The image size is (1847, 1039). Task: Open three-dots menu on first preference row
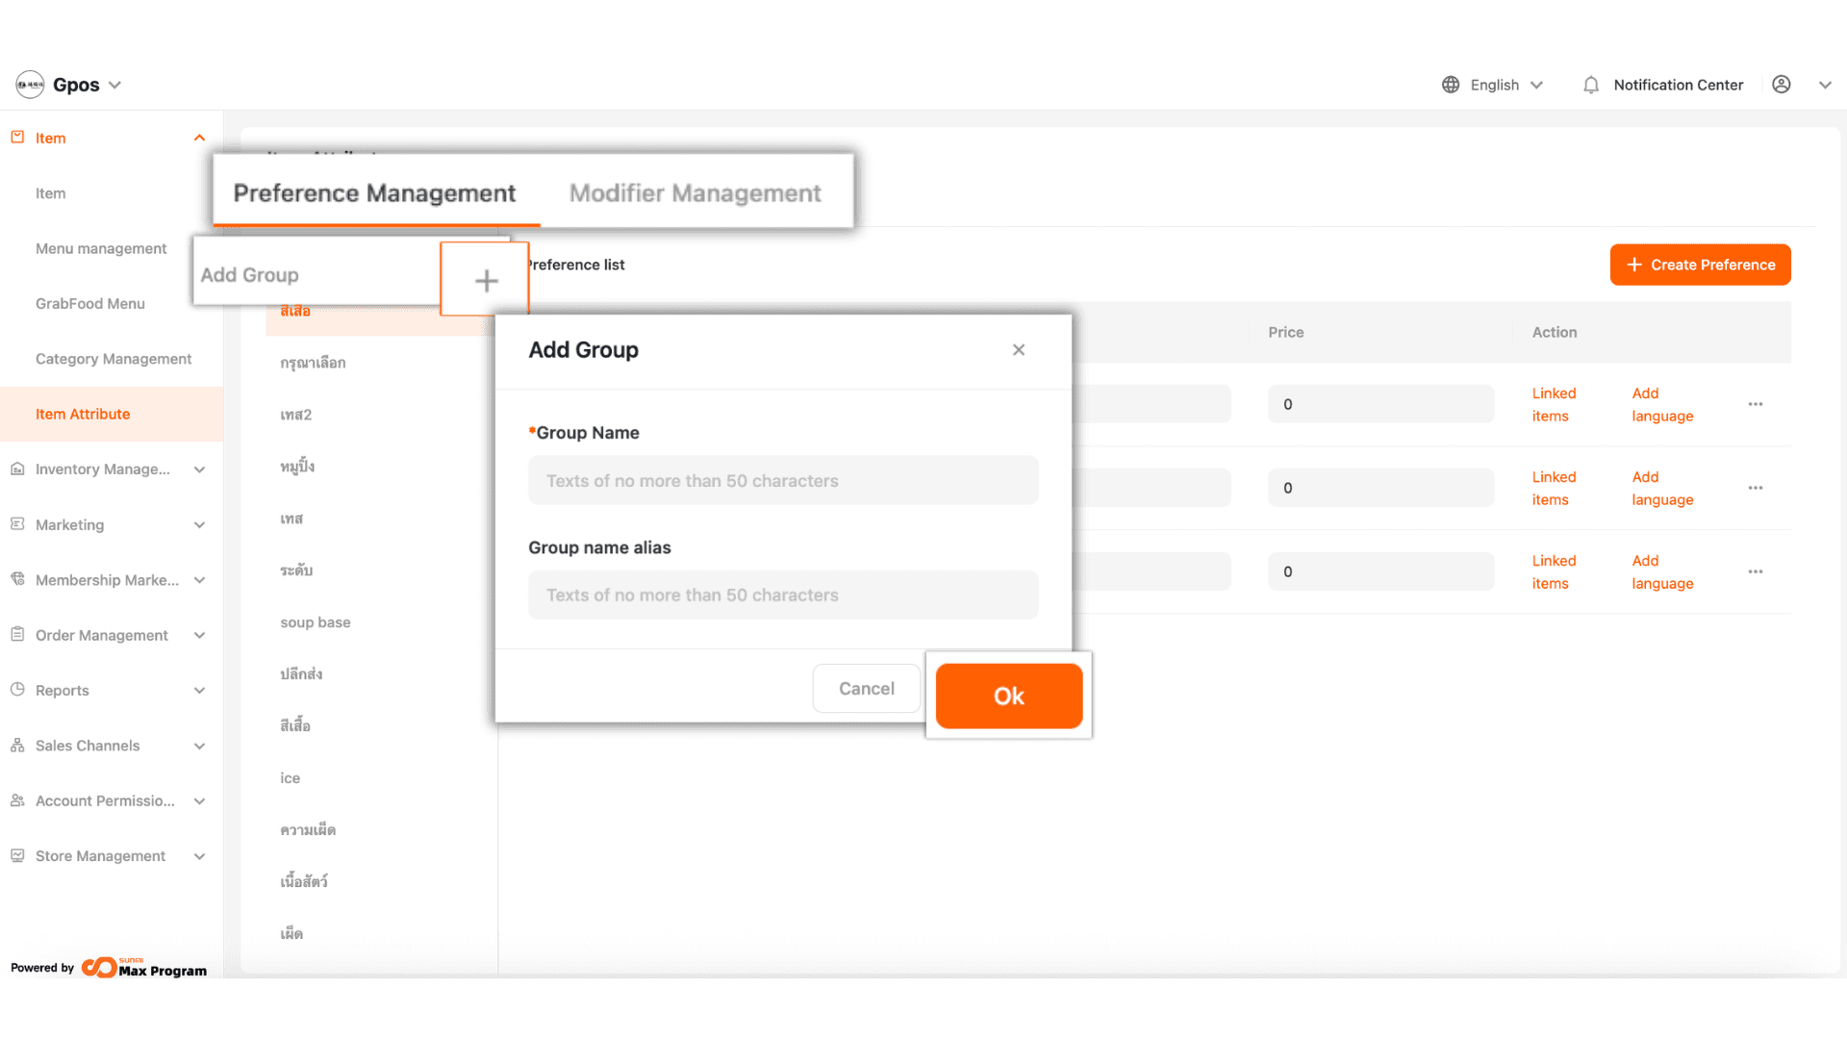point(1756,404)
